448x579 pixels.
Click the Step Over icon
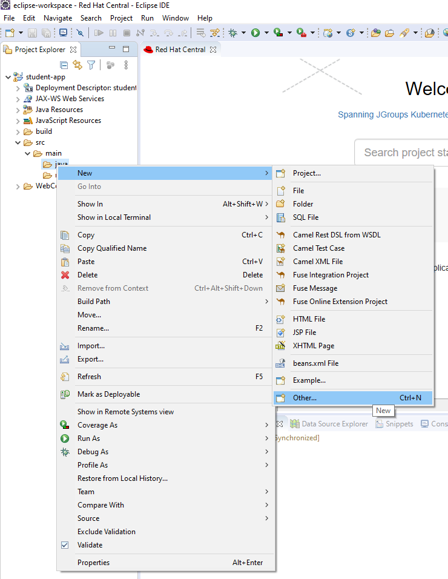pos(168,33)
